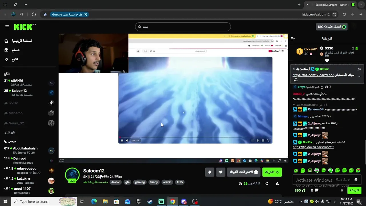Viewport: 366px width, 206px height.
Task: Enter fullscreen on the player
Action: (268, 140)
